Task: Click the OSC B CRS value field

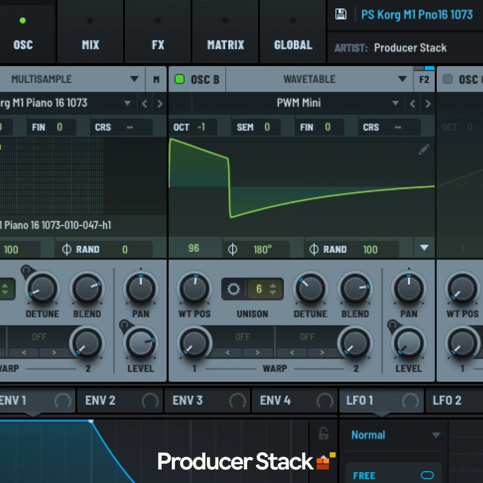Action: [x=389, y=127]
